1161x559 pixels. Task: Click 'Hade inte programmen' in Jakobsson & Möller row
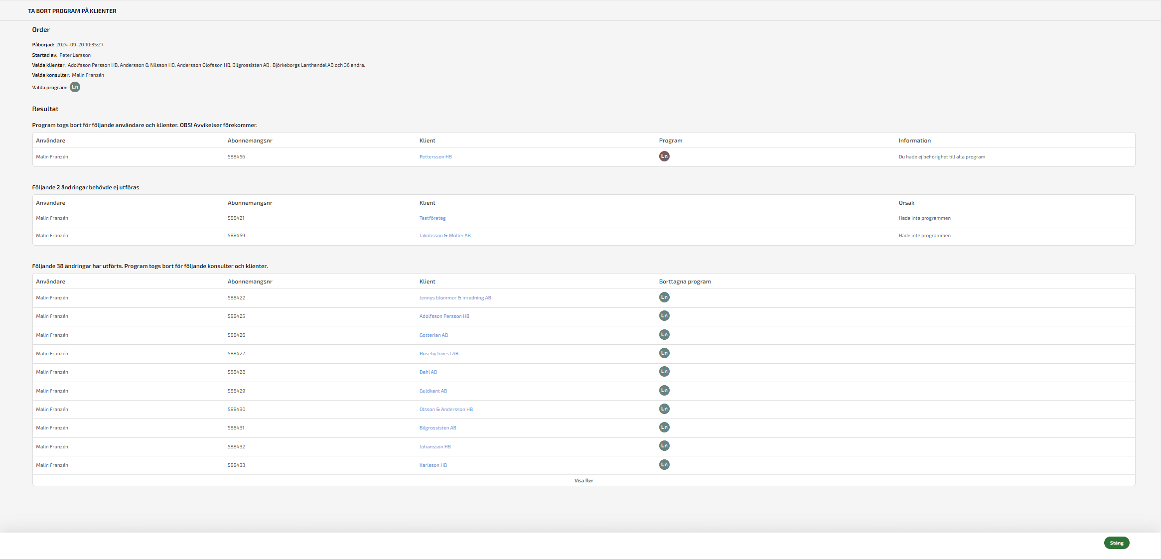[924, 236]
